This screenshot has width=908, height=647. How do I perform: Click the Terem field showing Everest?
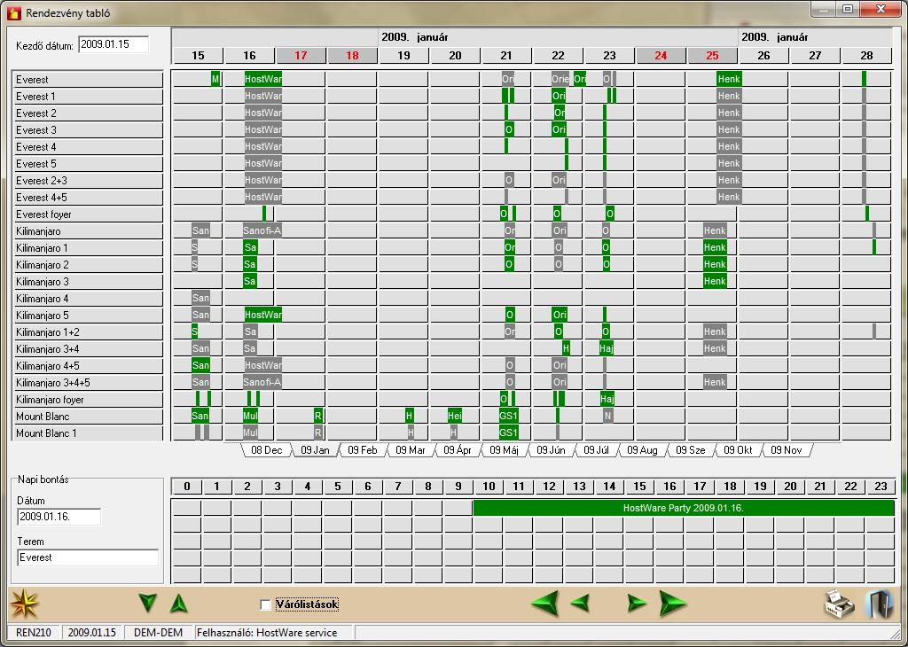pos(88,557)
